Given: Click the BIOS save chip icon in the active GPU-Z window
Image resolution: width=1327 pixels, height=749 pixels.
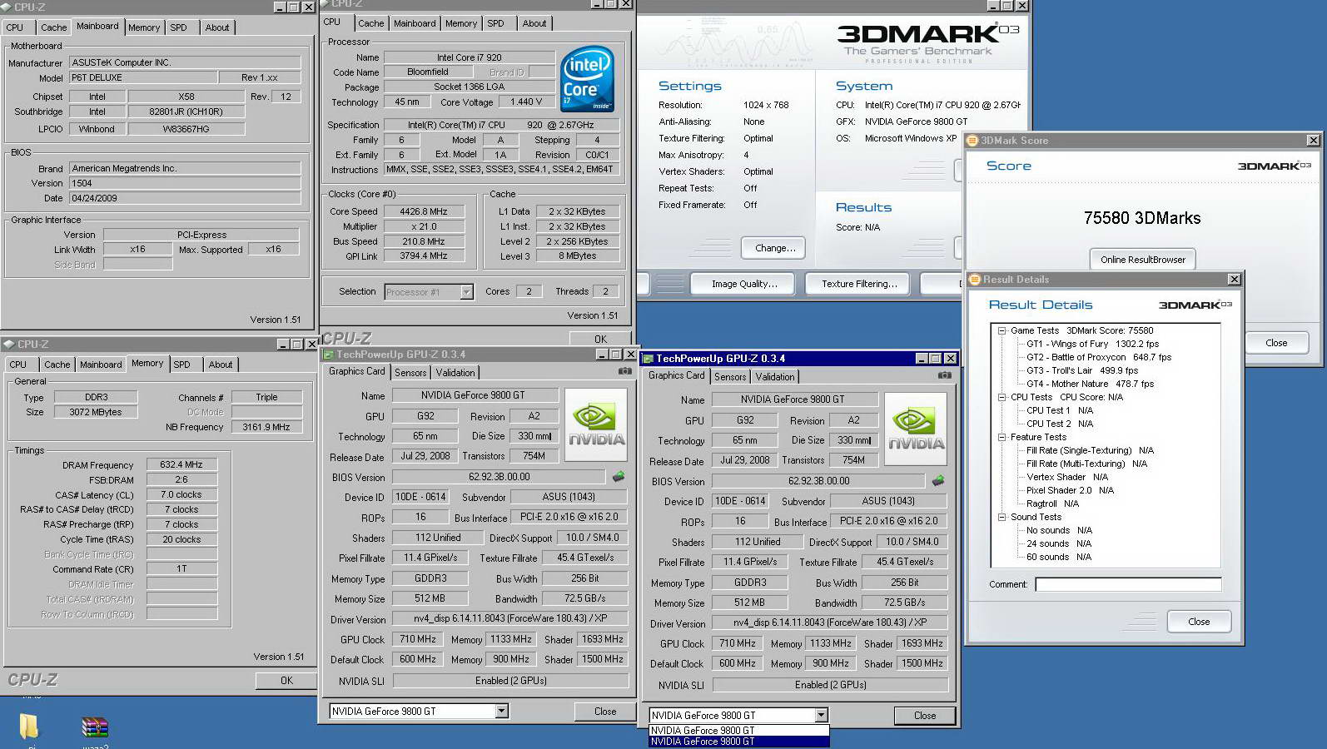Looking at the screenshot, I should tap(938, 481).
